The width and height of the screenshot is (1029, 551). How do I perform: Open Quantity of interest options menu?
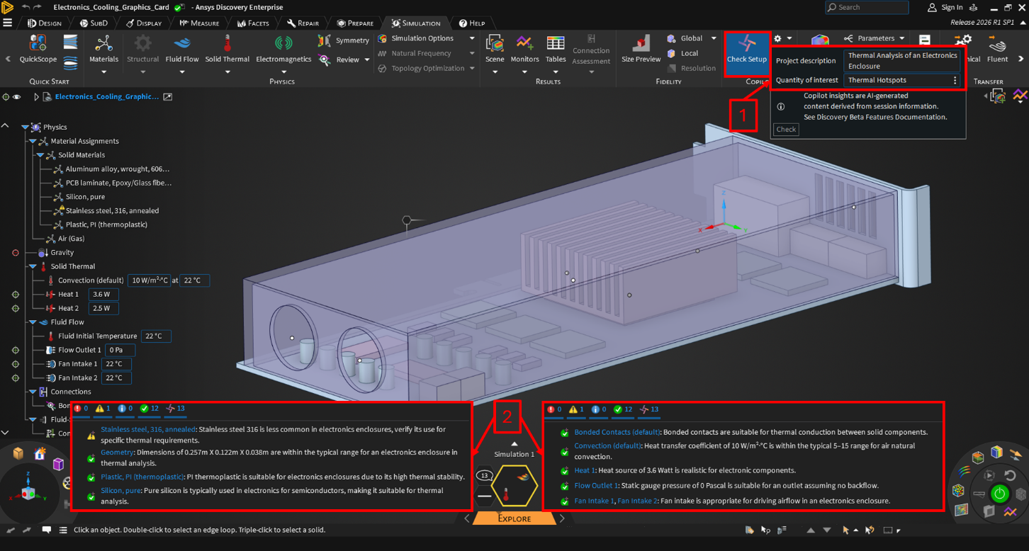click(x=955, y=80)
